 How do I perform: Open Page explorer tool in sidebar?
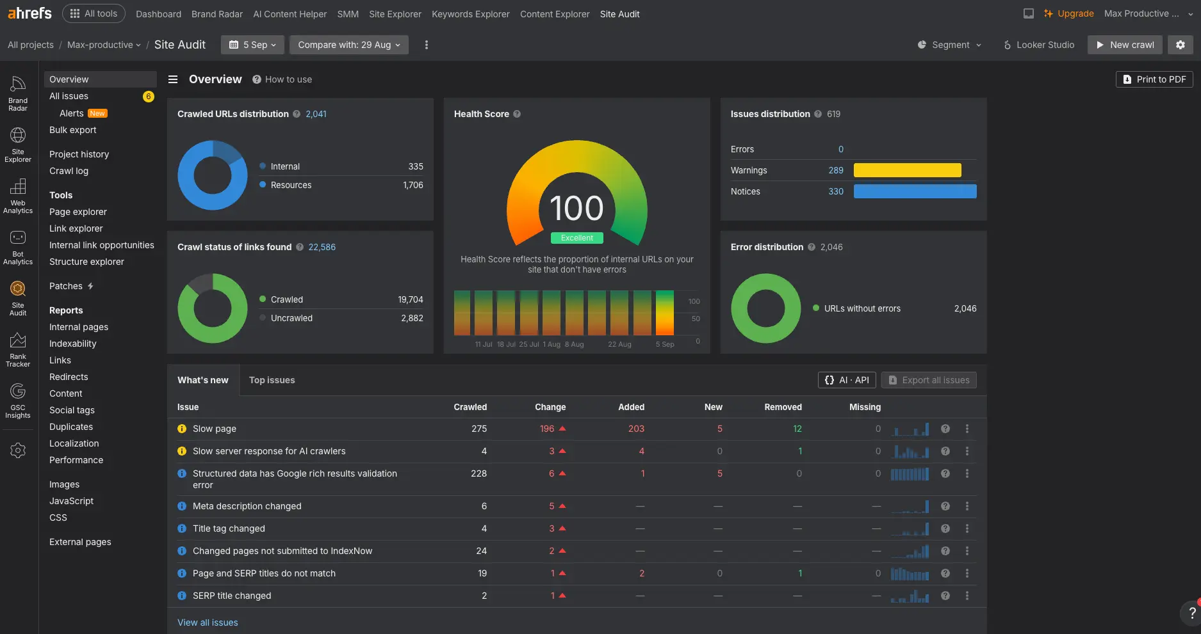tap(78, 212)
